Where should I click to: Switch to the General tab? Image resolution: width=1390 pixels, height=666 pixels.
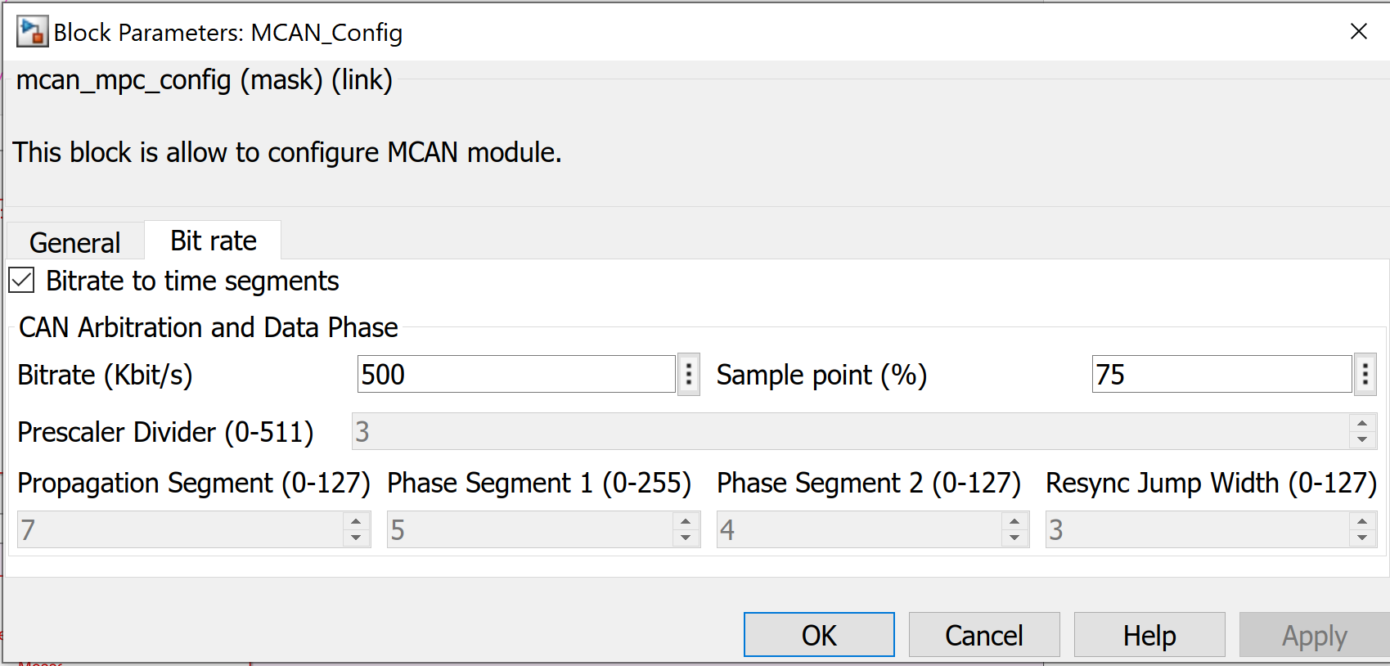click(74, 241)
